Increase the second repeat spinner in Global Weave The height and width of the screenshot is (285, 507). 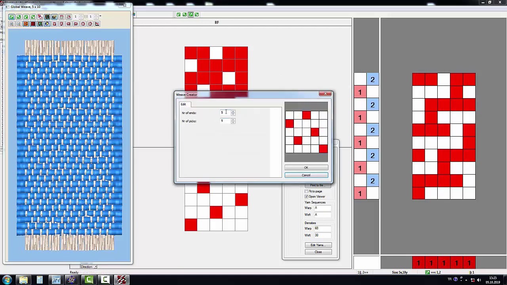click(x=96, y=15)
